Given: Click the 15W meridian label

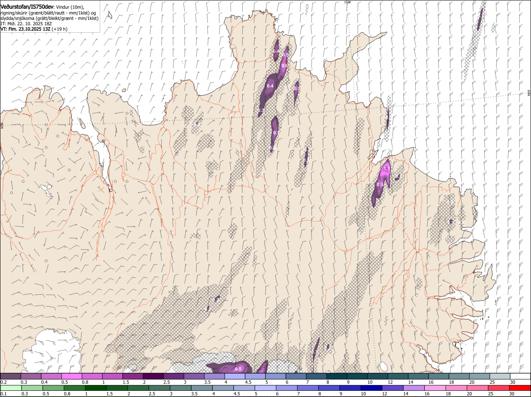Looking at the screenshot, I should pyautogui.click(x=347, y=2).
